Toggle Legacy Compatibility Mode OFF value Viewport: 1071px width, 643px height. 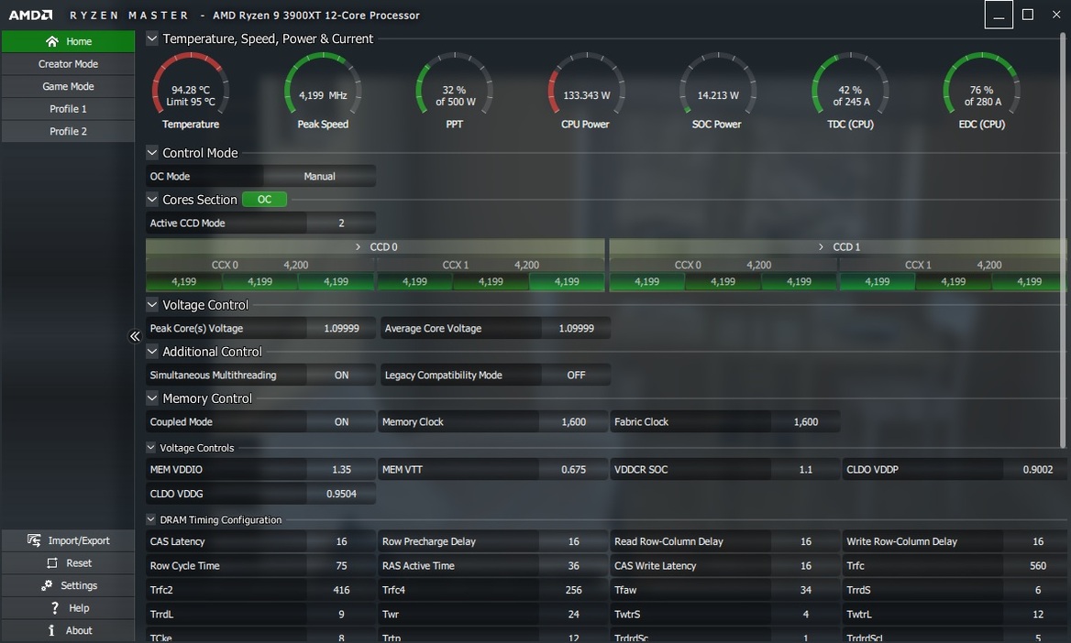coord(576,375)
